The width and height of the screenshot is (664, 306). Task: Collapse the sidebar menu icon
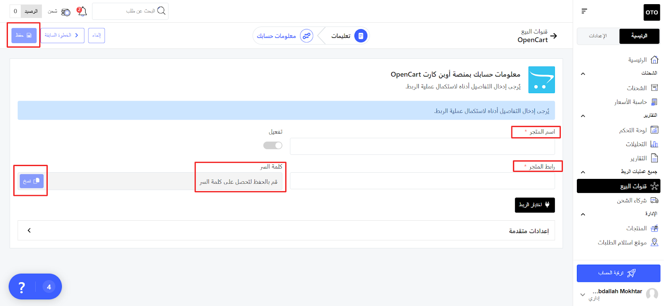584,11
